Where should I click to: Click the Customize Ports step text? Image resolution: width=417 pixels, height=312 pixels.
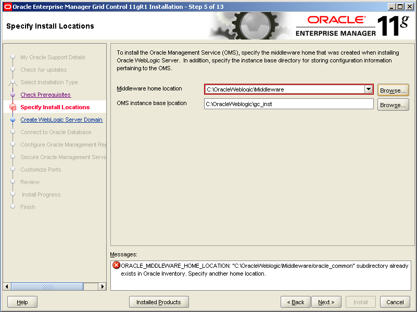pyautogui.click(x=41, y=170)
